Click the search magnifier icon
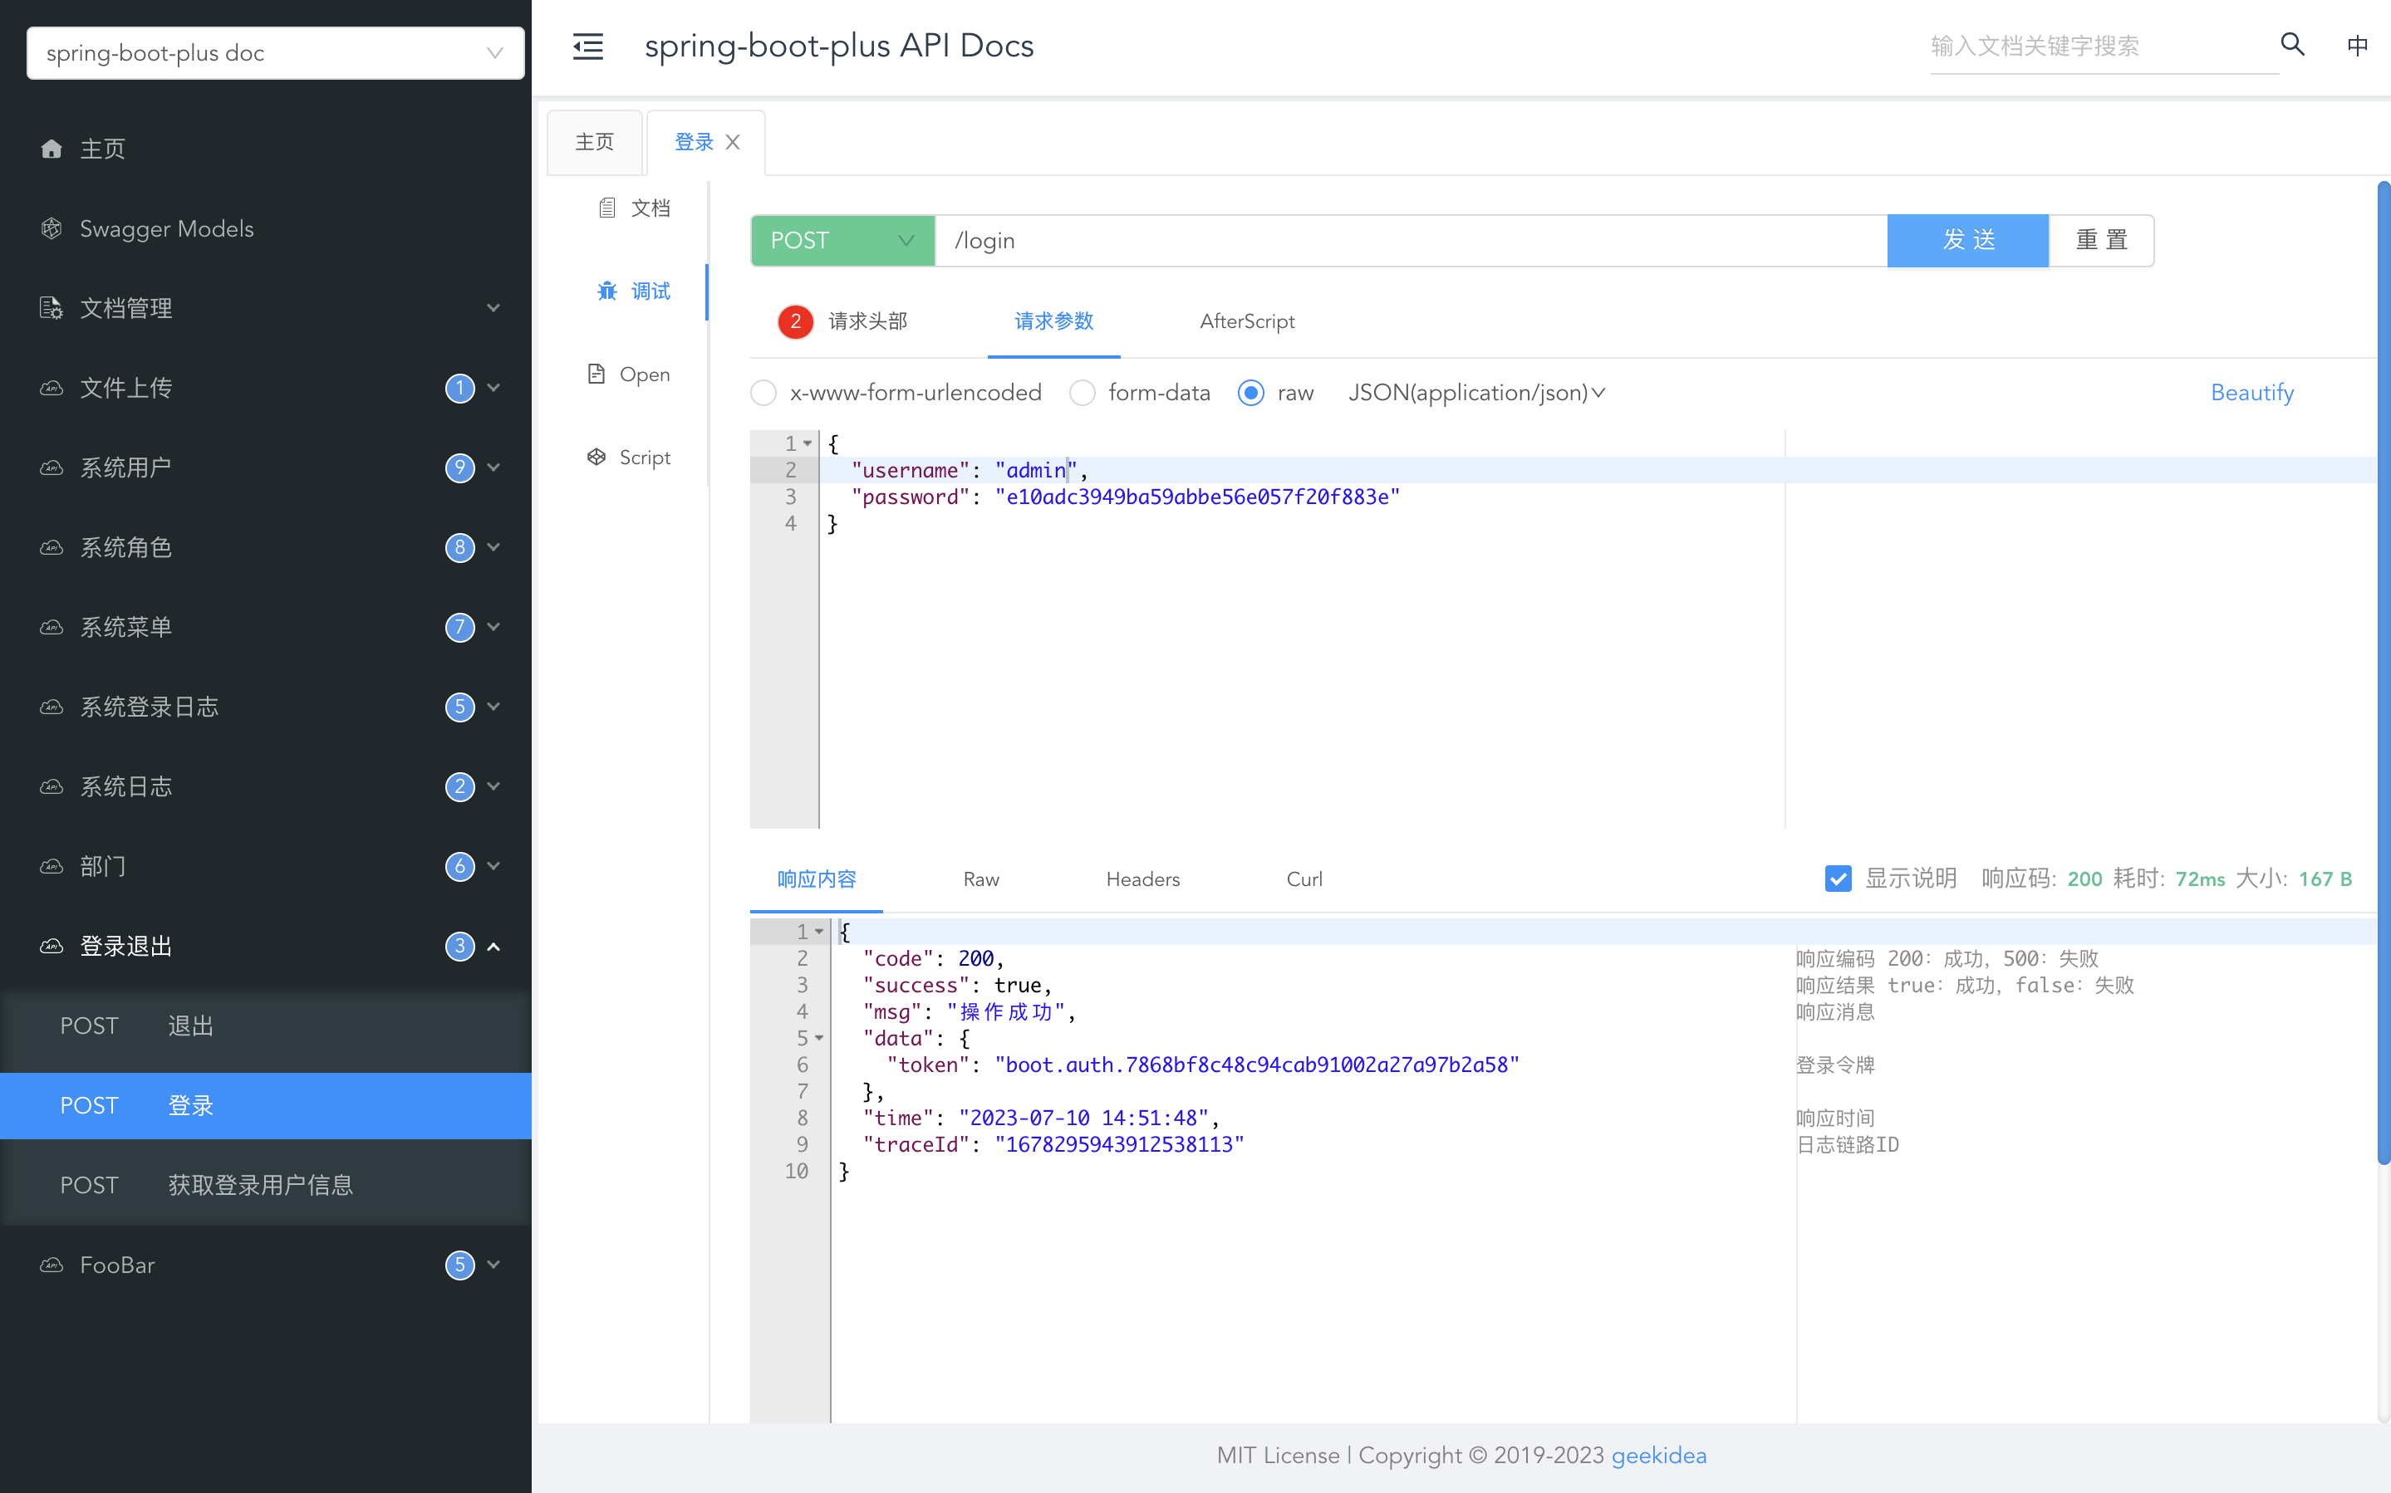The image size is (2391, 1493). click(x=2292, y=45)
